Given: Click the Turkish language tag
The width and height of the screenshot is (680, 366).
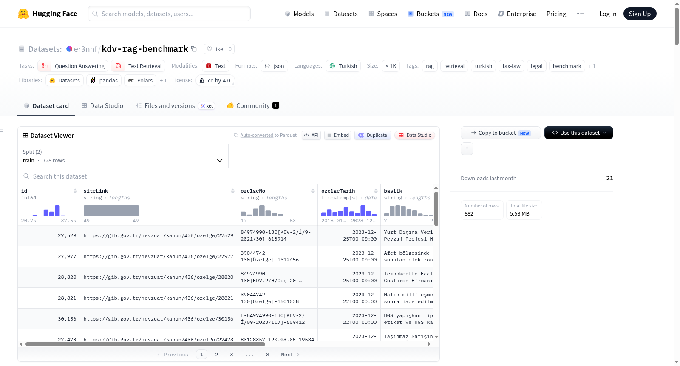Looking at the screenshot, I should point(343,66).
